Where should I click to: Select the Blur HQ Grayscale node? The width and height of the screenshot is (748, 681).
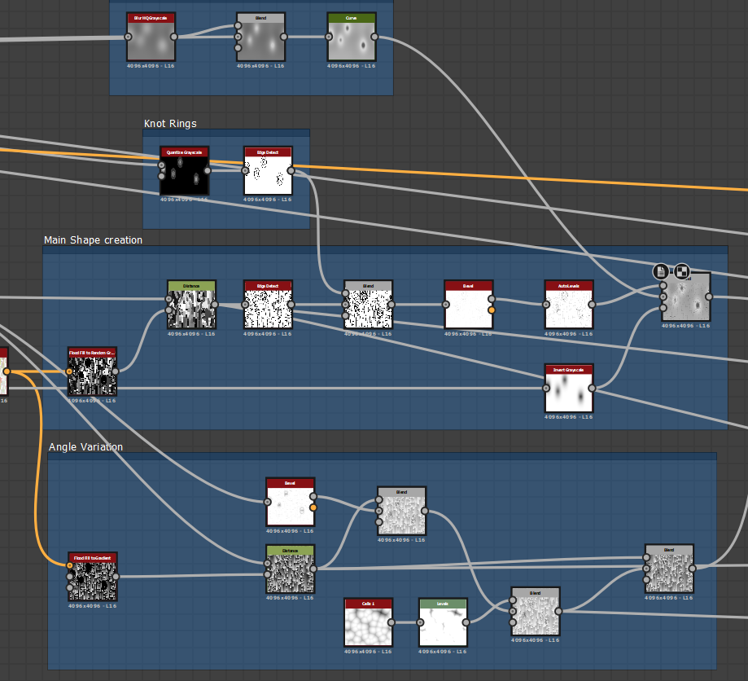[x=151, y=37]
